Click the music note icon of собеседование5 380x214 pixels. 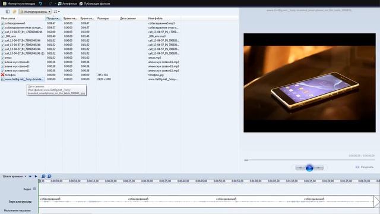point(2,23)
